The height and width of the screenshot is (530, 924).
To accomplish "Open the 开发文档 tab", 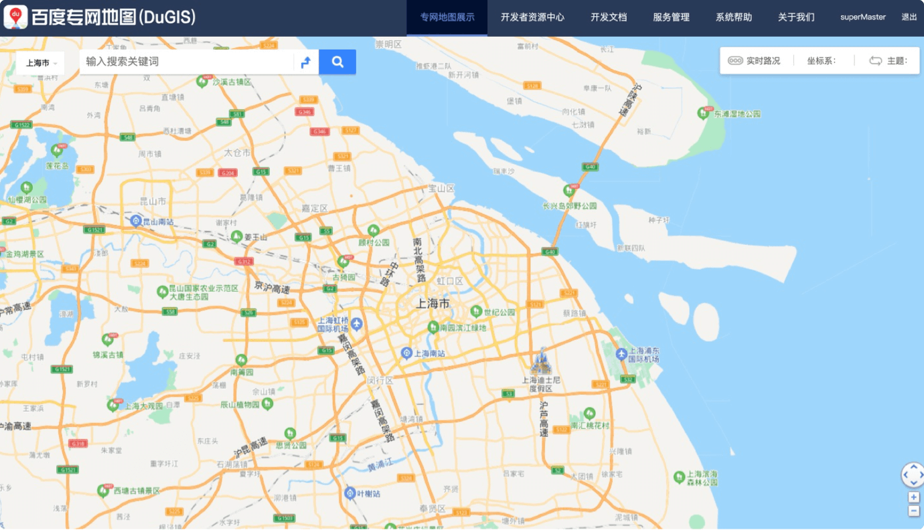I will [609, 17].
